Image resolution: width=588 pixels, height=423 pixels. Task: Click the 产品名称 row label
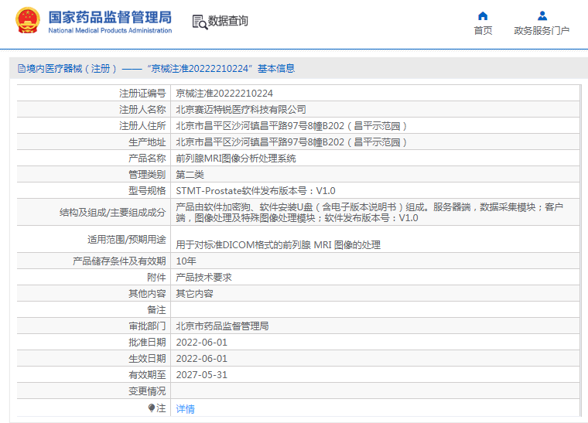[x=147, y=159]
